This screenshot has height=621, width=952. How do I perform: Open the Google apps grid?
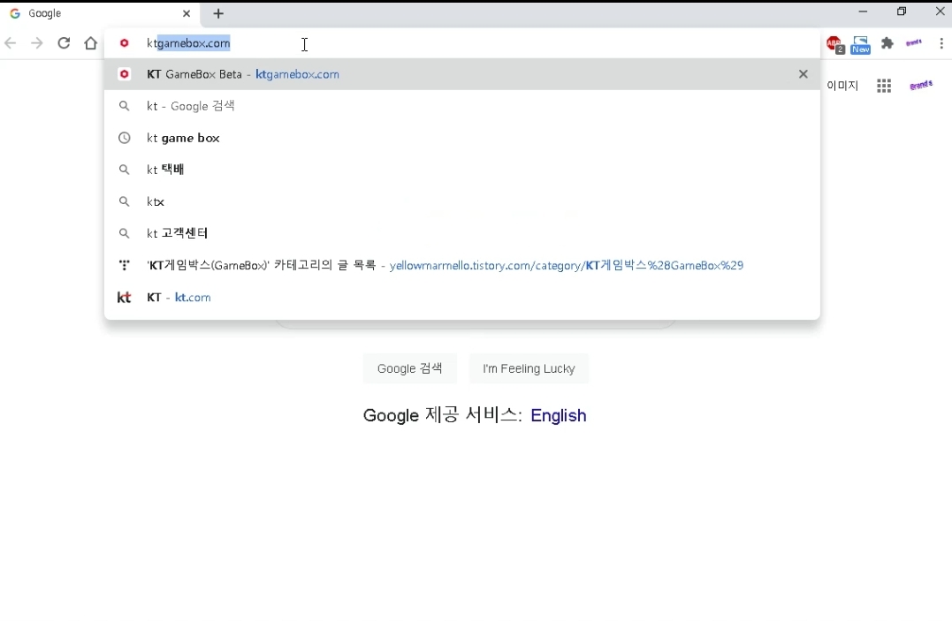pos(884,86)
